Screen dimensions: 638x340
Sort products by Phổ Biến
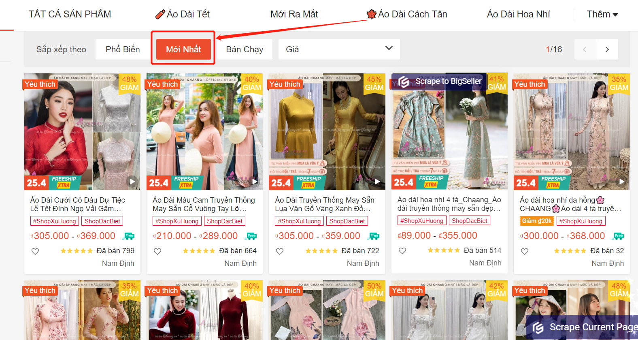coord(123,49)
